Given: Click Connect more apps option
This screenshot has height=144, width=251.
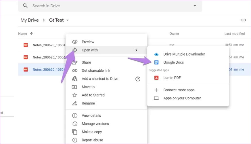Looking at the screenshot, I should (179, 90).
